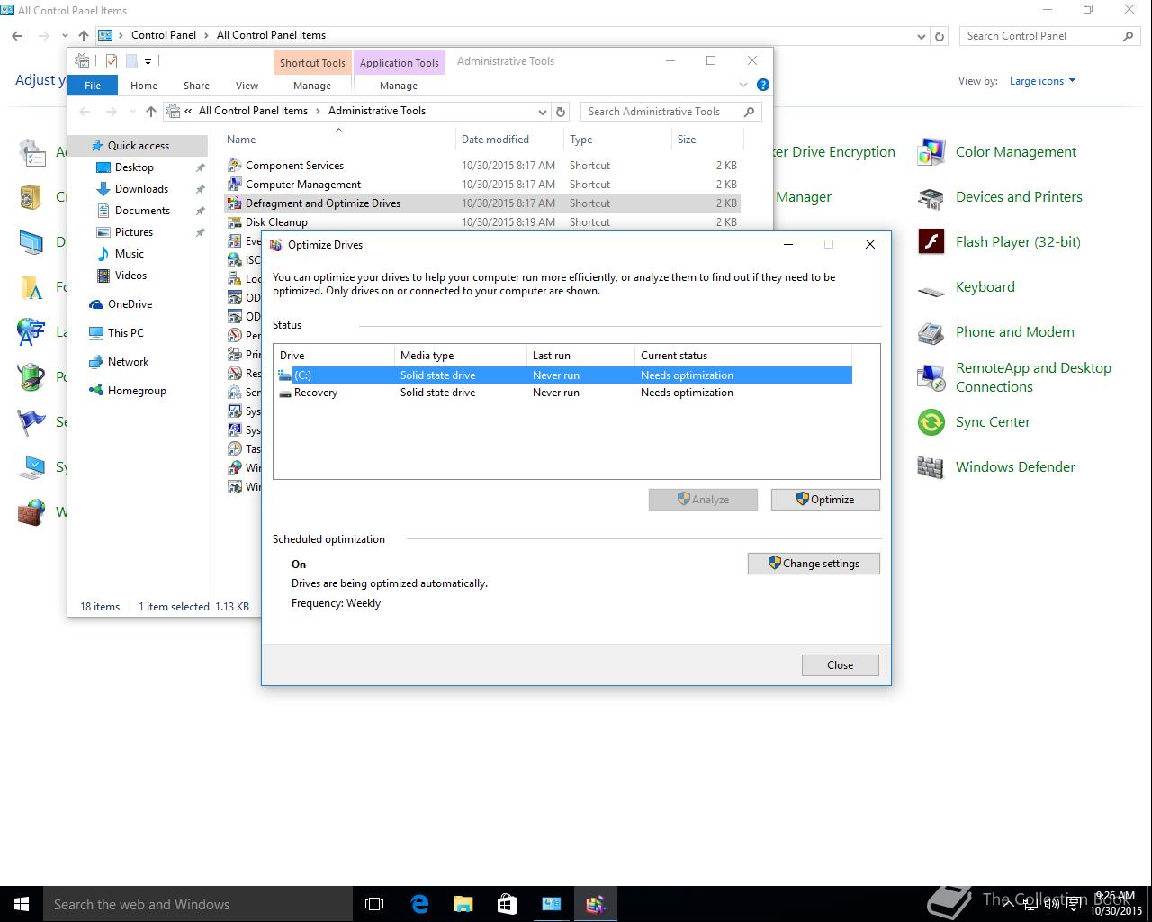The image size is (1152, 922).
Task: Select the (C:) drive row
Action: (x=563, y=375)
